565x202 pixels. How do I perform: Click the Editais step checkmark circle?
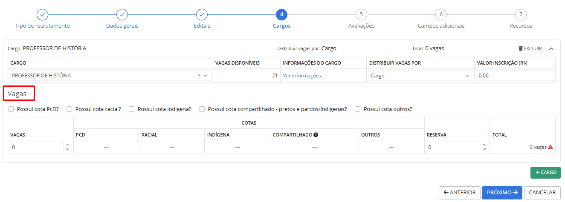click(x=202, y=14)
